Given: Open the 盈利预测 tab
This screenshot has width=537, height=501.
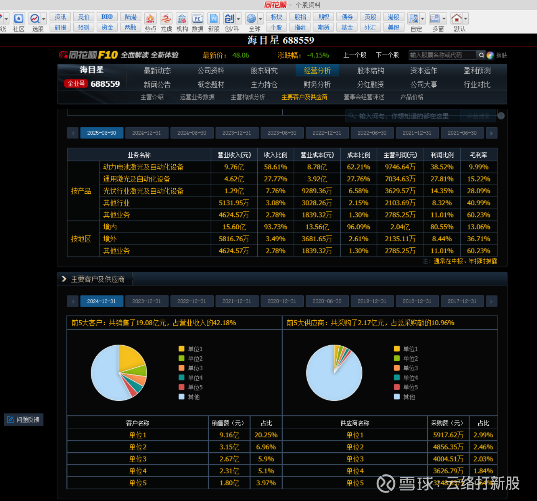Looking at the screenshot, I should coord(477,71).
